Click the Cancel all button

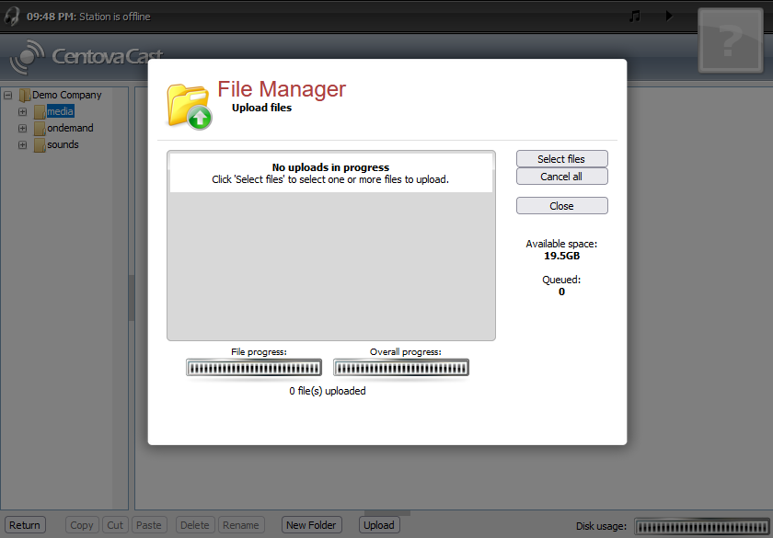(x=562, y=177)
